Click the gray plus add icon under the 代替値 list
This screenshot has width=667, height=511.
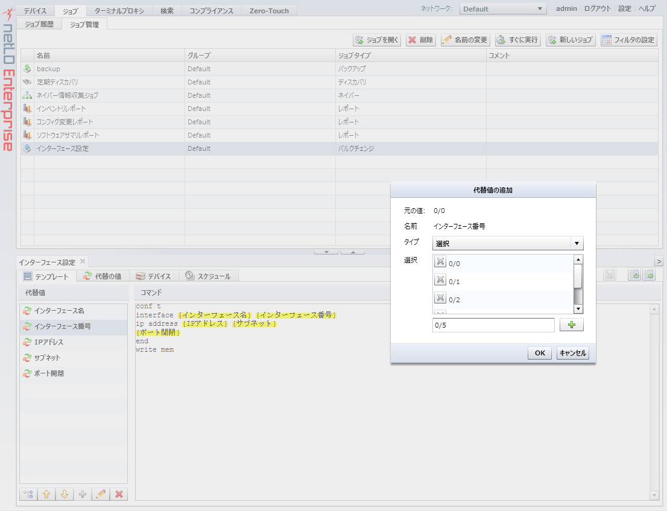[x=83, y=494]
